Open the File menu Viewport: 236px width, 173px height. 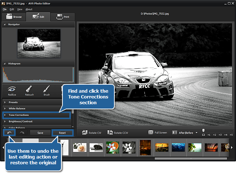tap(5, 9)
